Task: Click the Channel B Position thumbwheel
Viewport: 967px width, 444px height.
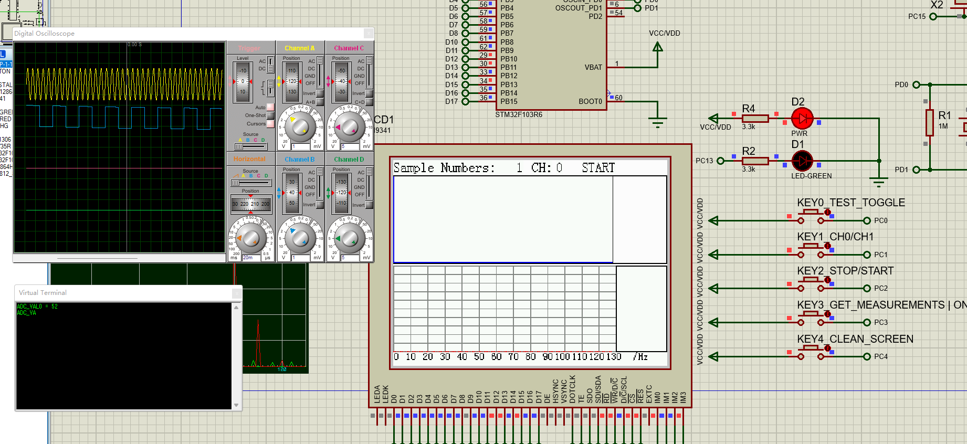Action: (x=292, y=193)
